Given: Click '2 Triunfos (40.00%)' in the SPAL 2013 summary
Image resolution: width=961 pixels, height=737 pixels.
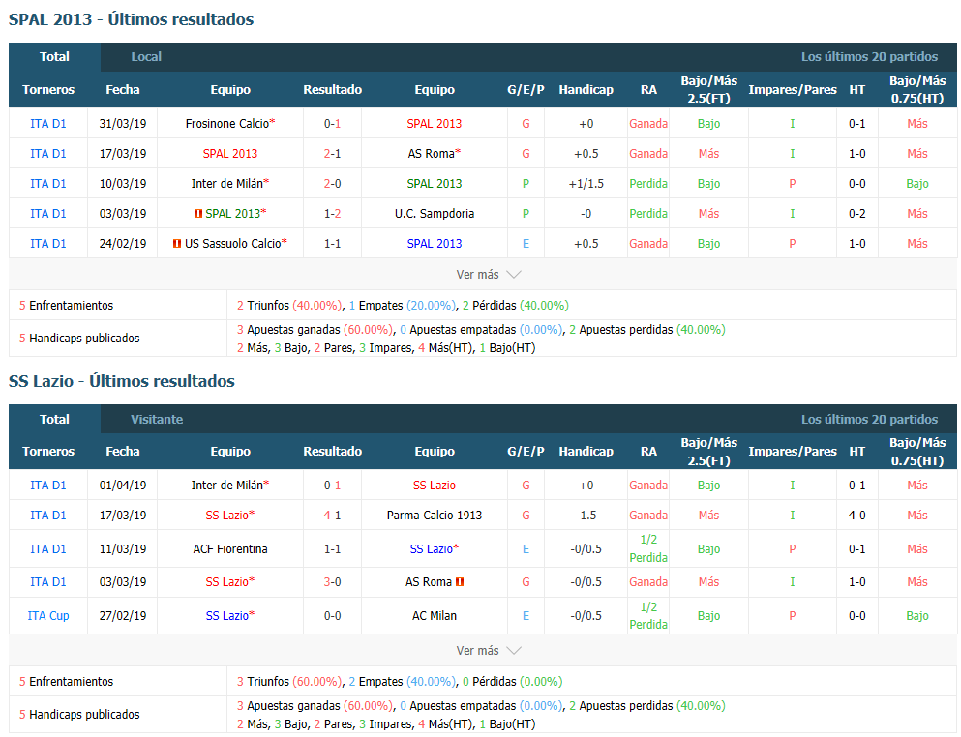Looking at the screenshot, I should (x=289, y=305).
